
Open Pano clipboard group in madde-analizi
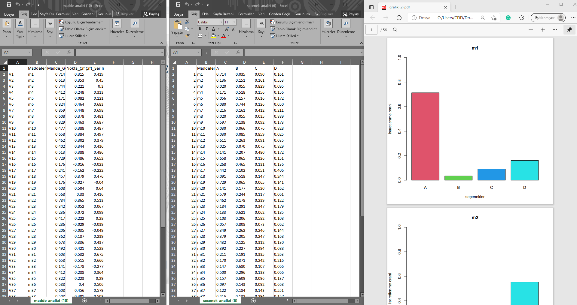point(7,28)
